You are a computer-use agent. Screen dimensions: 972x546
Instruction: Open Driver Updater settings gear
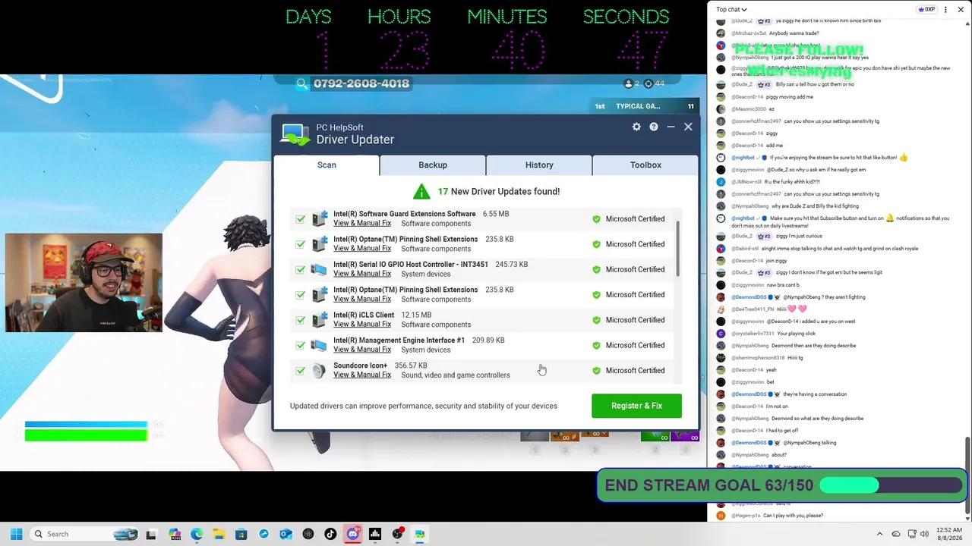tap(636, 127)
